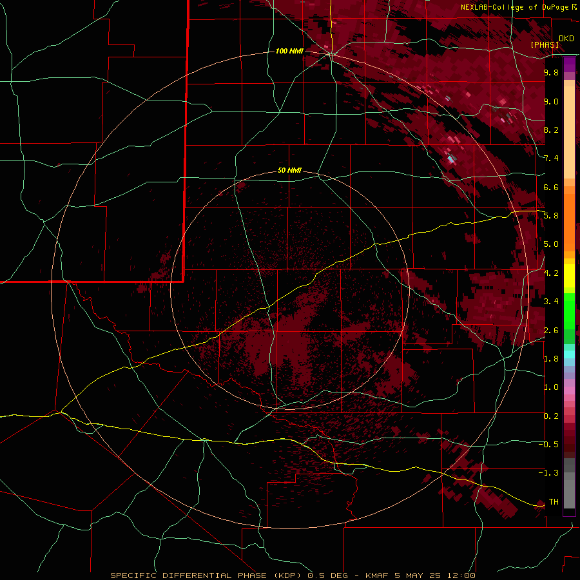Click the yellow segment of color bar
580x580 pixels.
pos(569,276)
